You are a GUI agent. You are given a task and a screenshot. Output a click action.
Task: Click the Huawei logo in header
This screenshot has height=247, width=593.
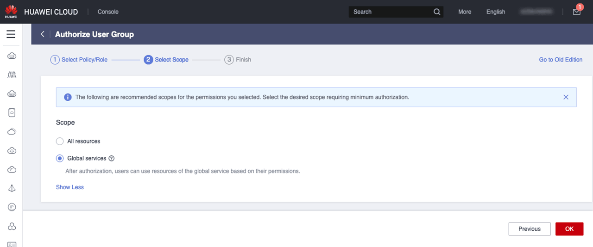point(11,12)
